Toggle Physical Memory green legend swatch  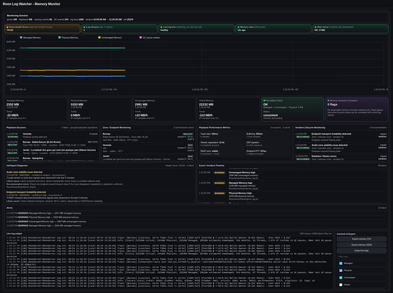59,38
